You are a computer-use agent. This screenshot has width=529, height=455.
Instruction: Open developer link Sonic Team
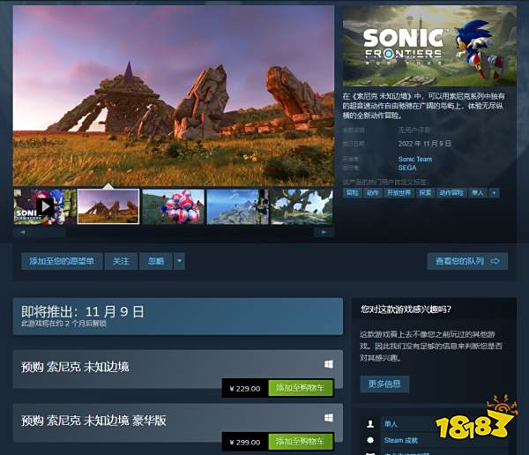click(x=415, y=159)
